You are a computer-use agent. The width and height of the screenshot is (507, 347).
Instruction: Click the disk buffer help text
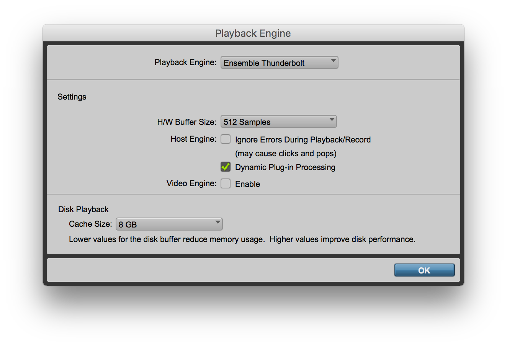(242, 239)
